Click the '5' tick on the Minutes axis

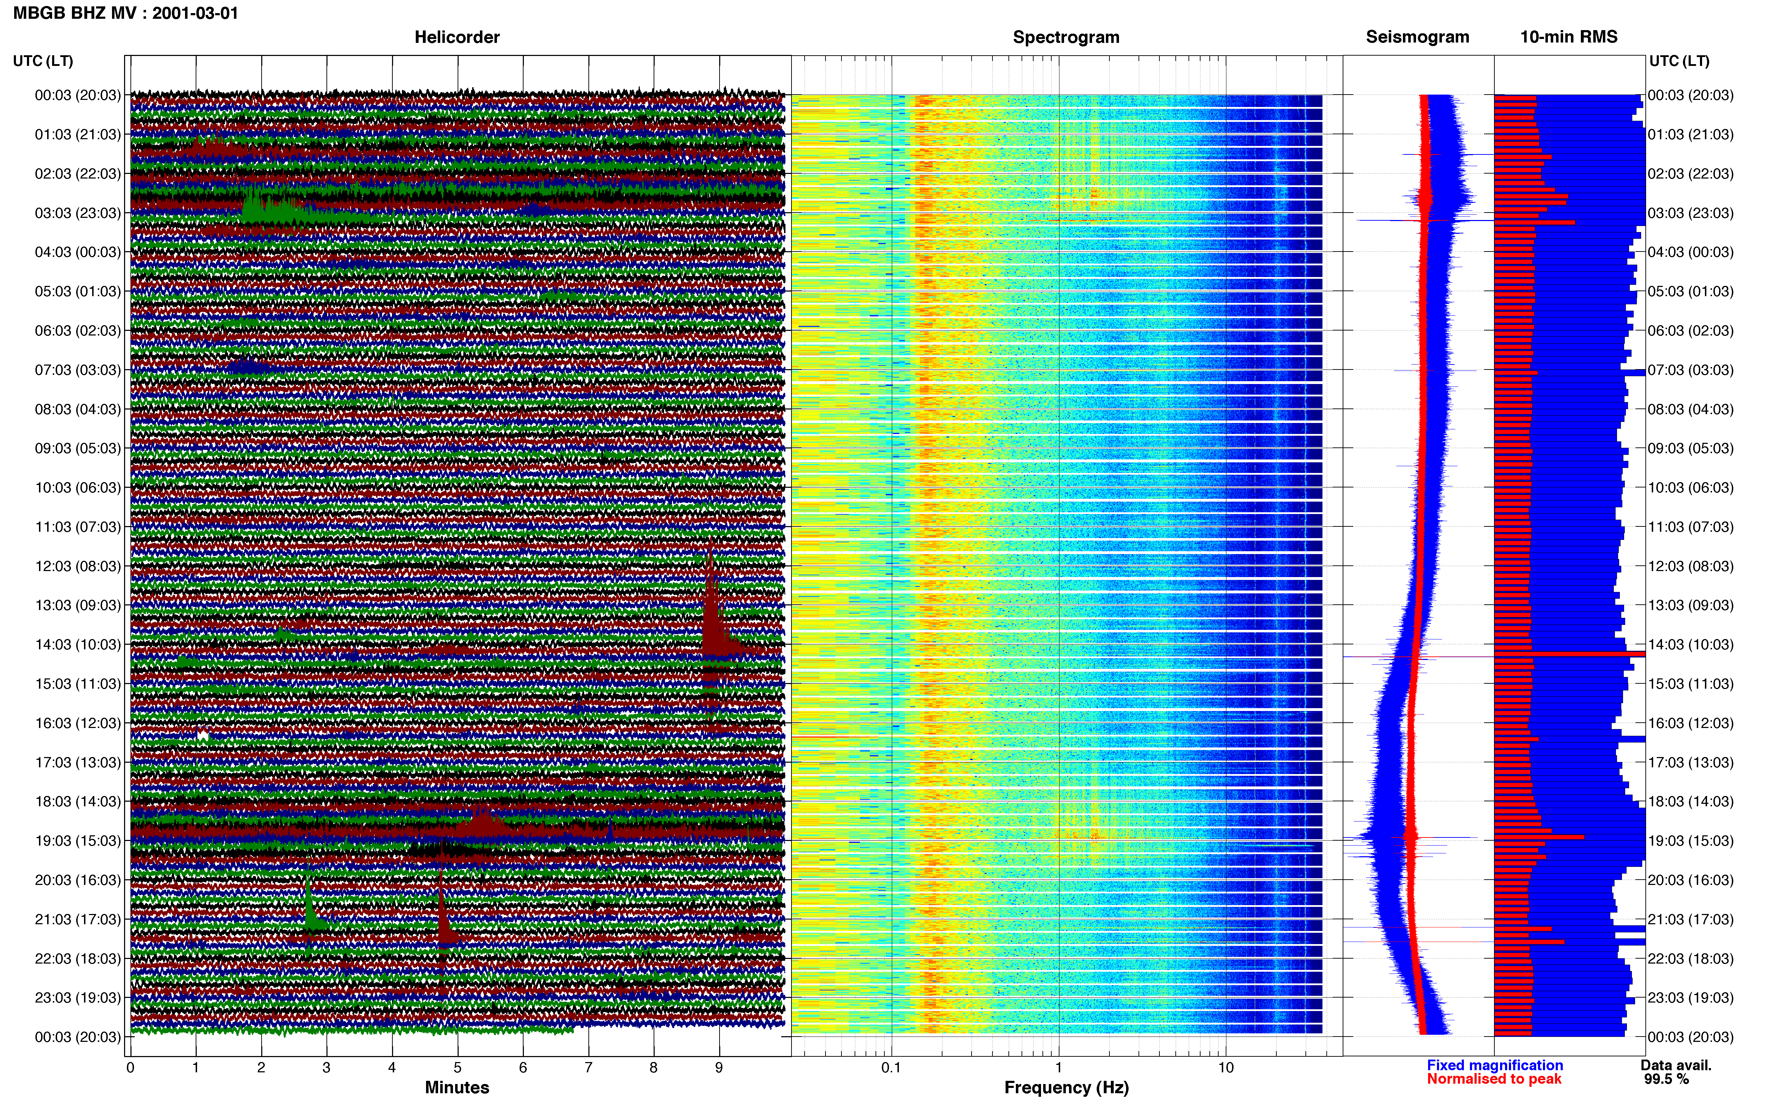pos(458,1068)
